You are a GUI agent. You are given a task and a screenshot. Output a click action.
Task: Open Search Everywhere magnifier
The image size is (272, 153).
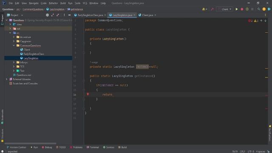259,9
